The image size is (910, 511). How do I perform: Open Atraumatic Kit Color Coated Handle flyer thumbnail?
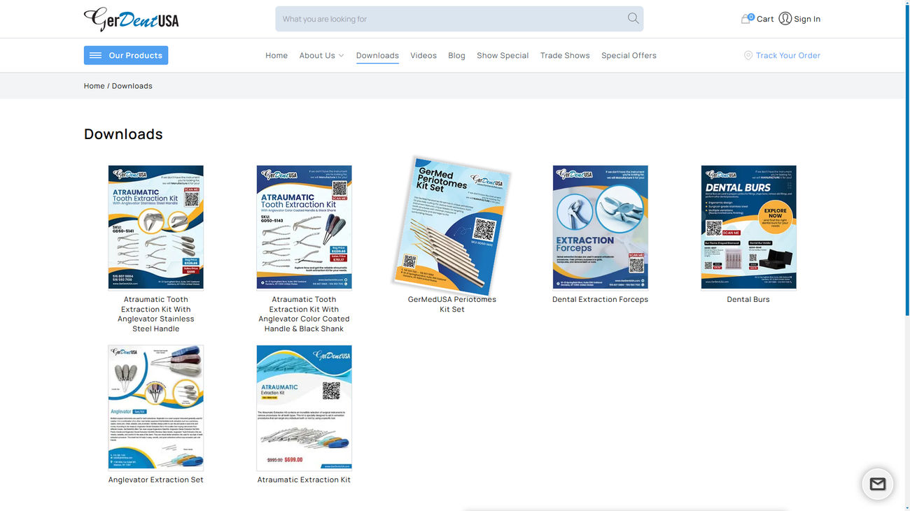point(304,227)
